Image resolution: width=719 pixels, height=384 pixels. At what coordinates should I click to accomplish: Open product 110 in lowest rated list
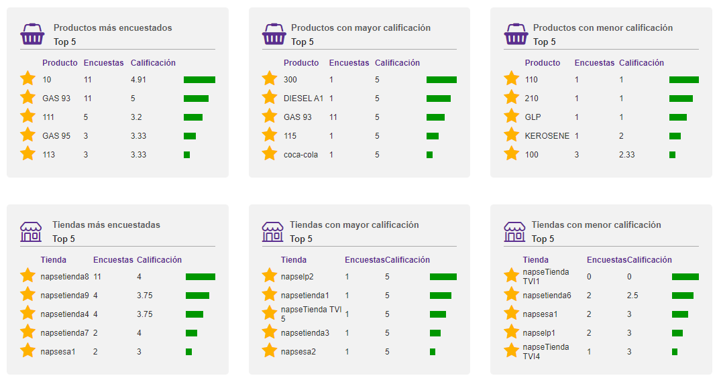pos(531,80)
